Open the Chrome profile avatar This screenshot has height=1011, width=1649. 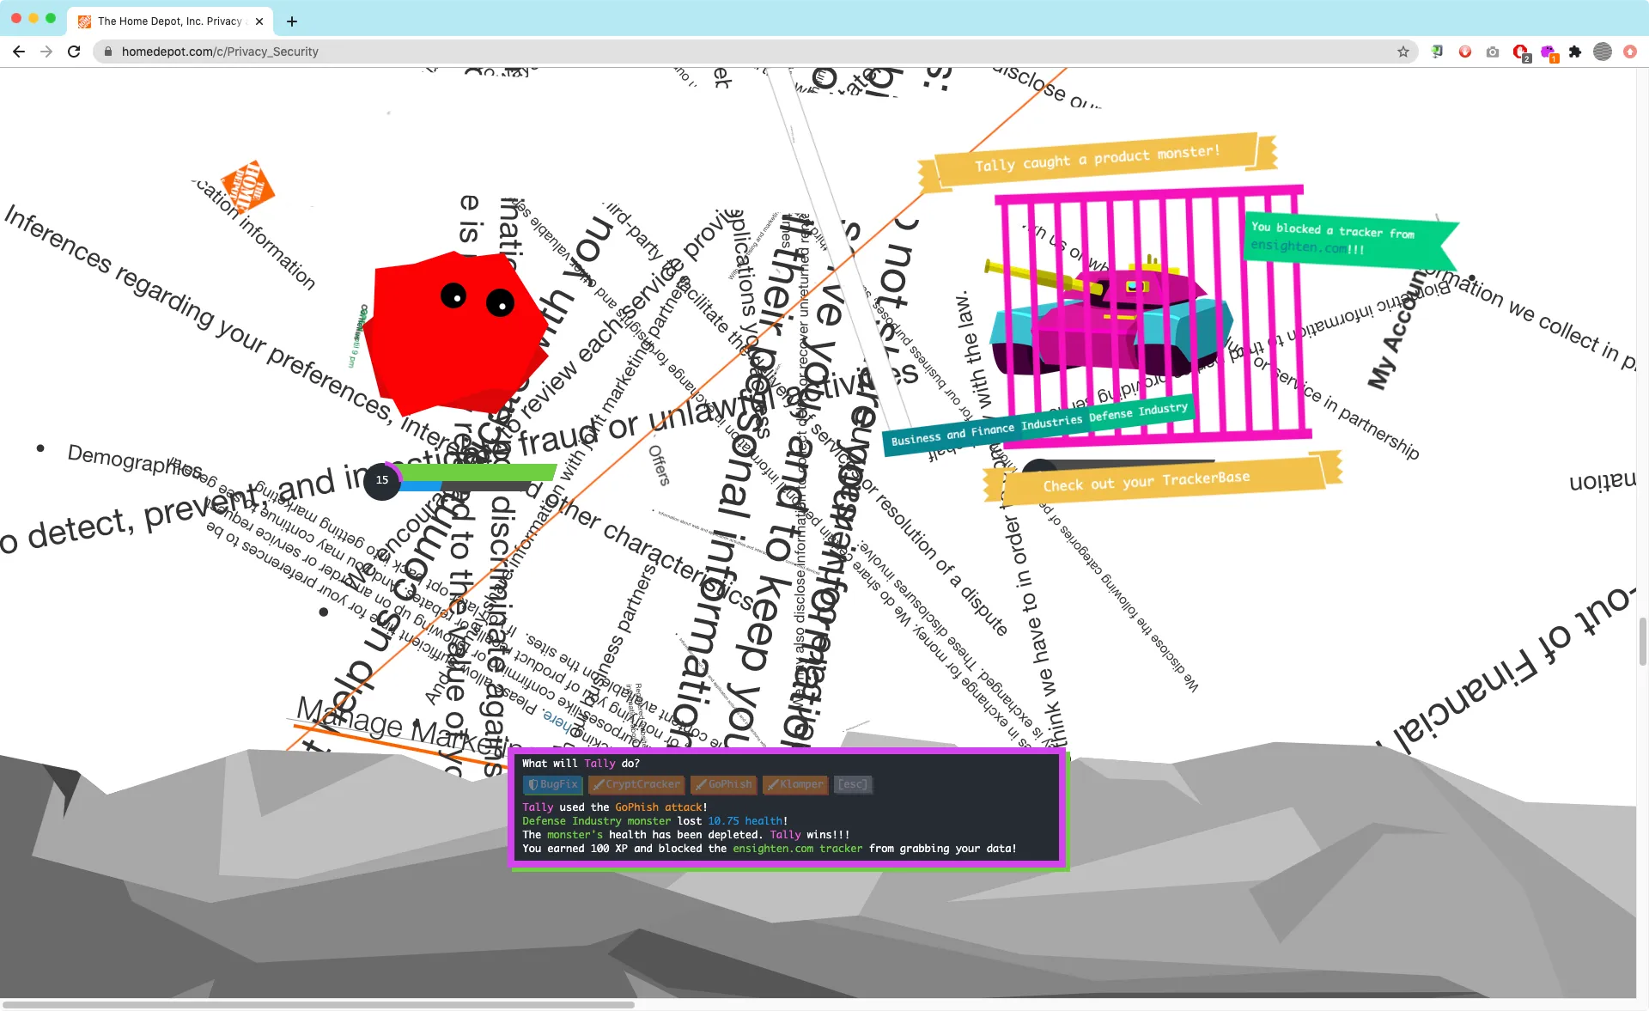click(1603, 52)
